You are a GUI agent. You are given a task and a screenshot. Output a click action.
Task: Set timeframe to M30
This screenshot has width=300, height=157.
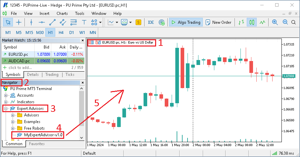point(40,32)
